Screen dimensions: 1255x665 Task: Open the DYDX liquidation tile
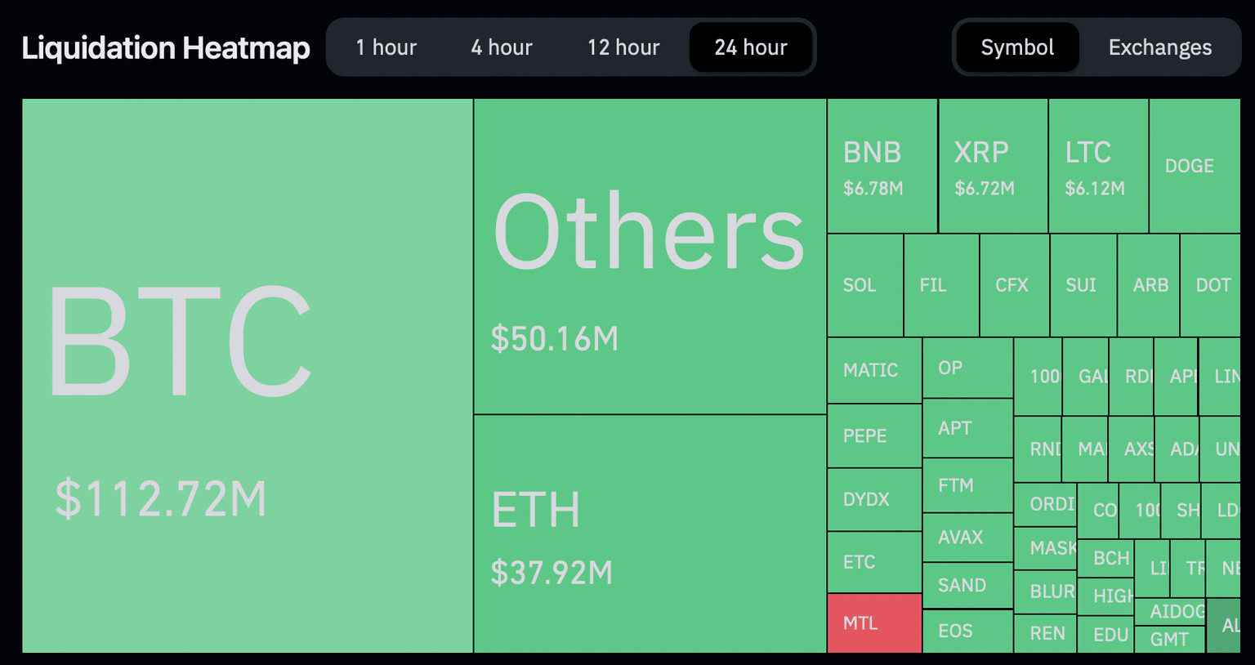[x=874, y=498]
